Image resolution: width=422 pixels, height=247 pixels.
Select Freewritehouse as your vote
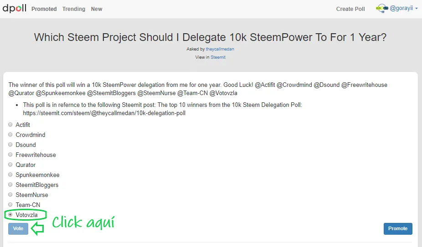point(10,155)
